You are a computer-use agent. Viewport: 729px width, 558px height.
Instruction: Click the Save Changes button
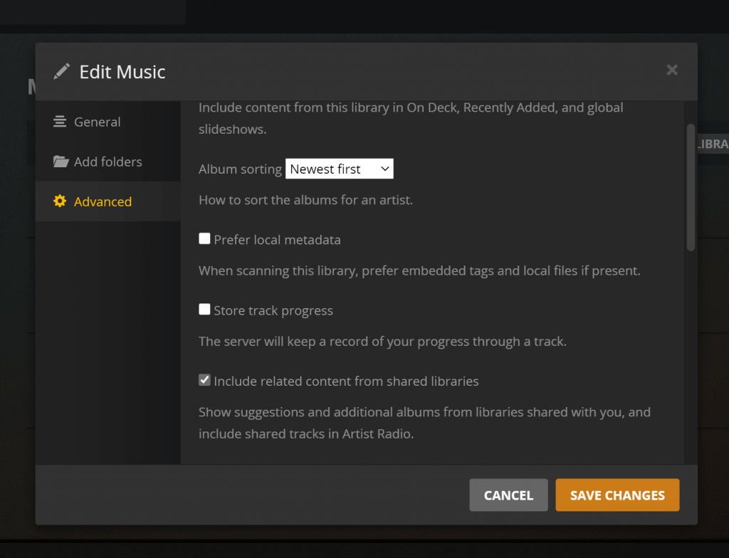pos(617,495)
